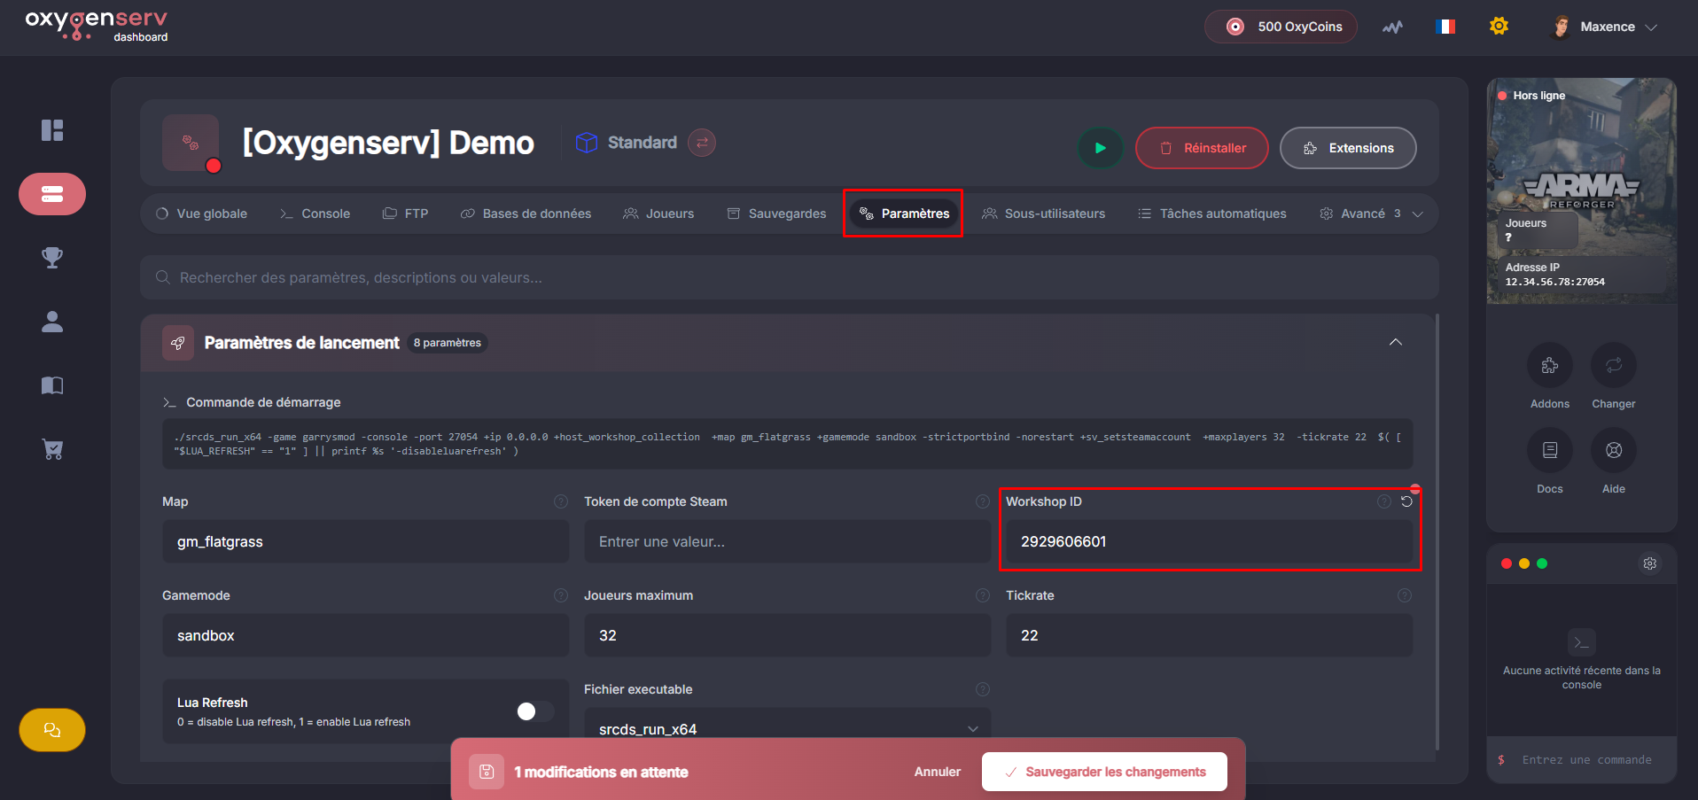Collapse the Paramètres de lancement section

tap(1395, 343)
